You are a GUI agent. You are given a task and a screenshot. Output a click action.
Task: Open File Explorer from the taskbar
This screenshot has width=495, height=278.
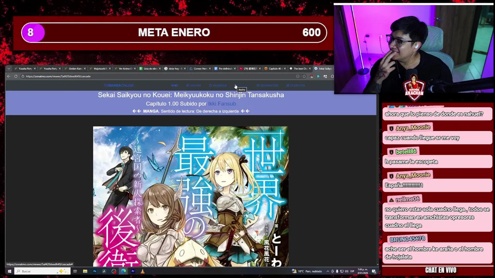pyautogui.click(x=85, y=271)
